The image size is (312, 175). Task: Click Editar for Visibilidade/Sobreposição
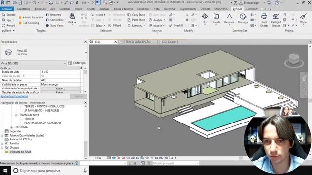(60, 88)
